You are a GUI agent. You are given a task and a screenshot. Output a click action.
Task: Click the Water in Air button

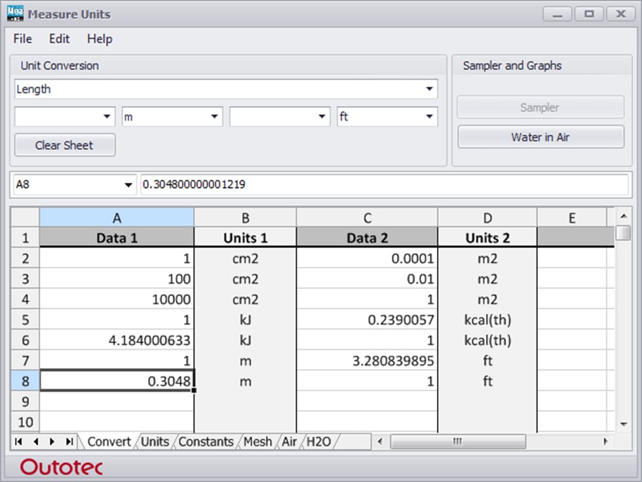pos(540,137)
